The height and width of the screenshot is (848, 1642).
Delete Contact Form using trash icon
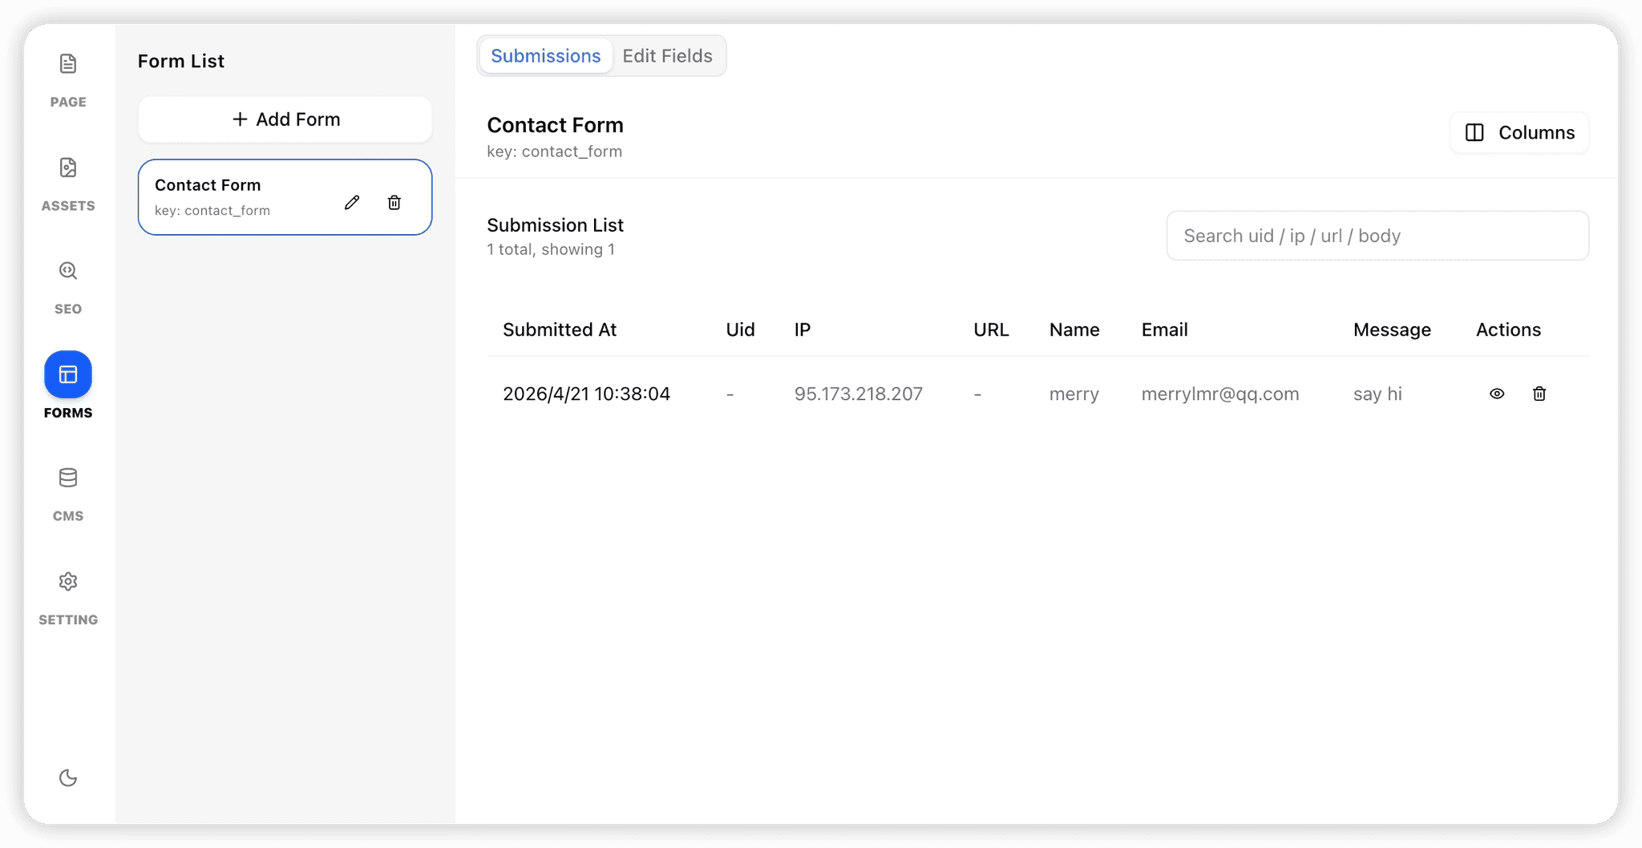394,203
